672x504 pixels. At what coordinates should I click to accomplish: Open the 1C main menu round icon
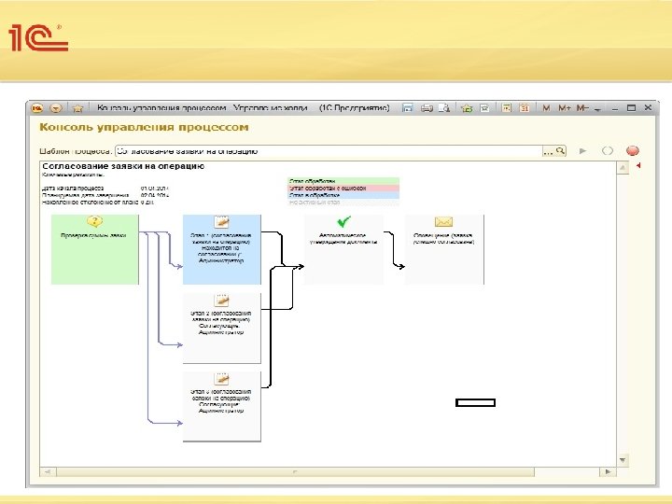[37, 108]
